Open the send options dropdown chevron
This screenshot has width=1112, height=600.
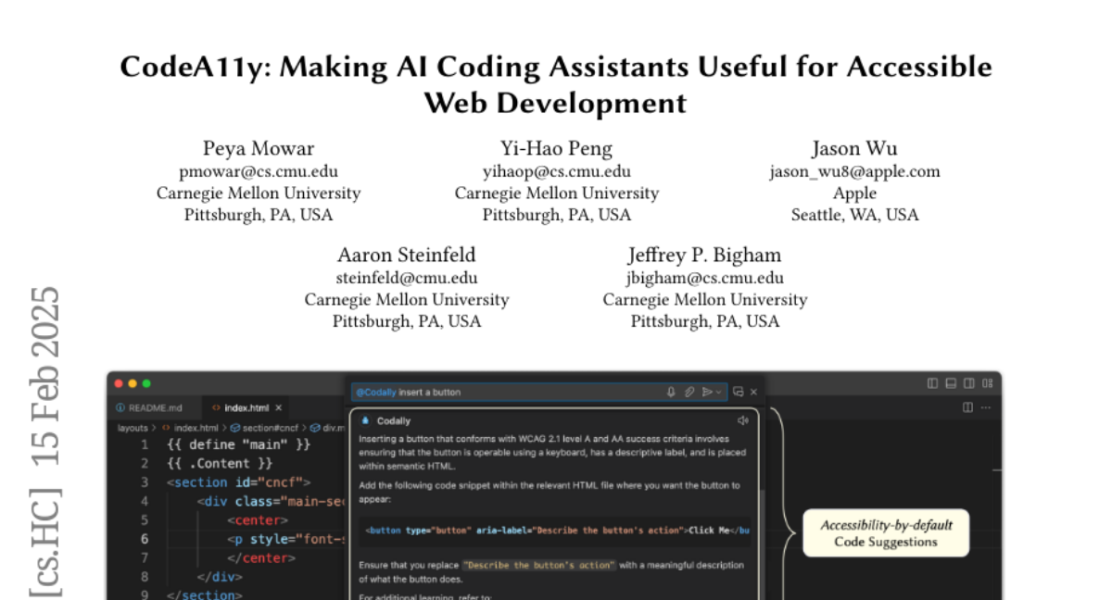click(x=718, y=393)
